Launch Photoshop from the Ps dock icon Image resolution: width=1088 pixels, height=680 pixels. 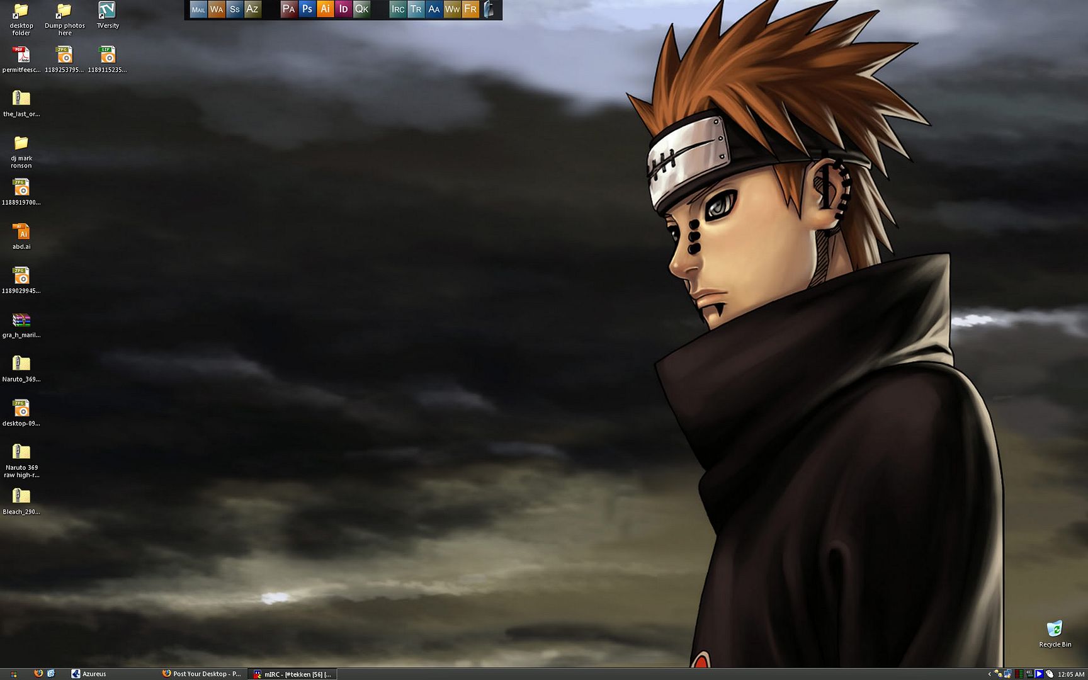coord(307,9)
